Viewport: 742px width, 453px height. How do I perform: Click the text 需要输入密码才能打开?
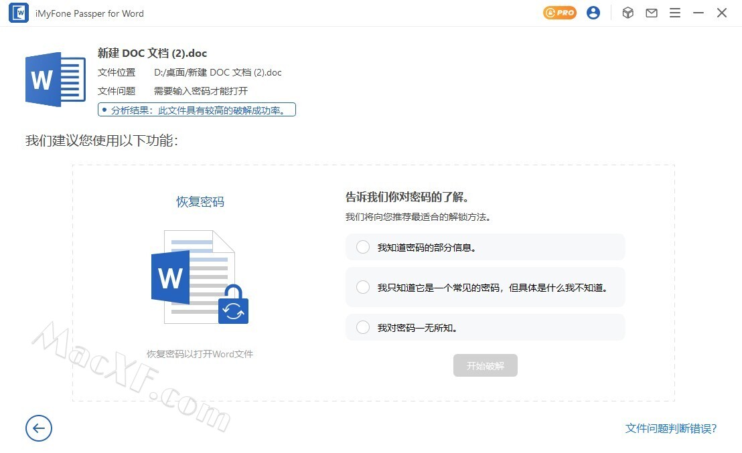pyautogui.click(x=201, y=91)
